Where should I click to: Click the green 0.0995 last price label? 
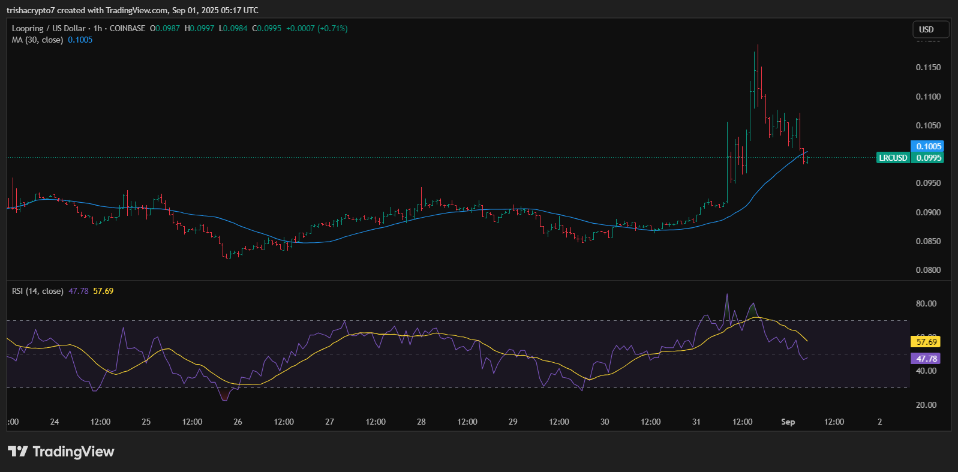928,158
